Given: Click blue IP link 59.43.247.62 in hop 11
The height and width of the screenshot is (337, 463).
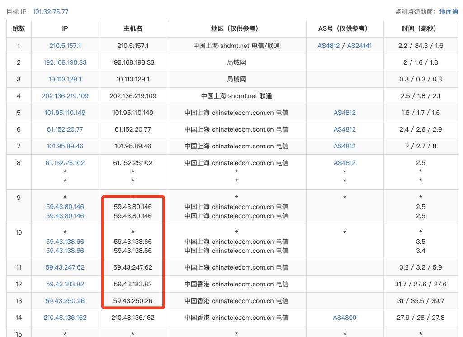Looking at the screenshot, I should 65,267.
